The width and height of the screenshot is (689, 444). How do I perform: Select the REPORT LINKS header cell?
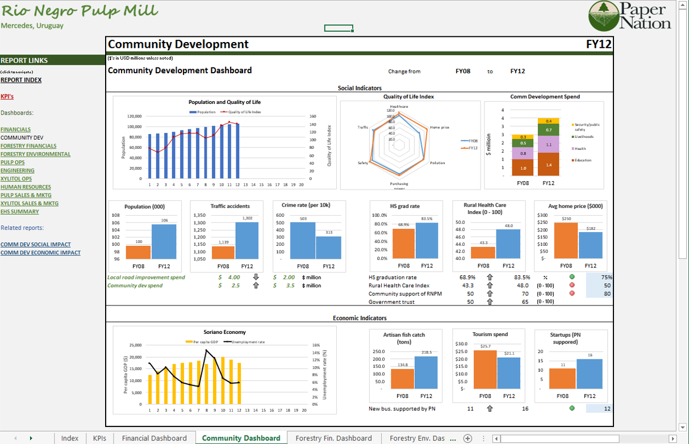click(x=52, y=60)
